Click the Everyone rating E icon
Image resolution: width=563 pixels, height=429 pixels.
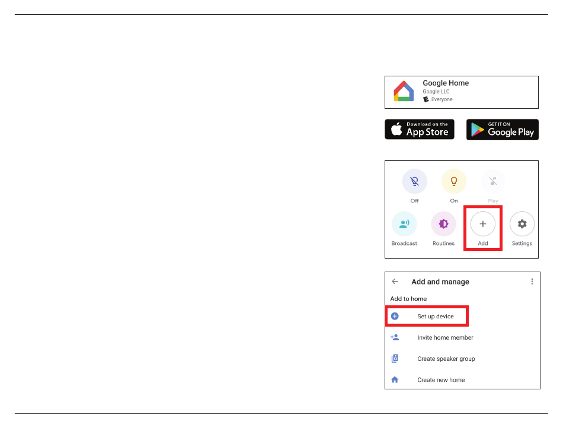426,99
